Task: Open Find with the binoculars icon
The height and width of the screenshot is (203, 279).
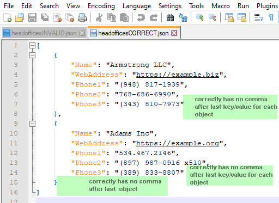Action: tap(171, 17)
